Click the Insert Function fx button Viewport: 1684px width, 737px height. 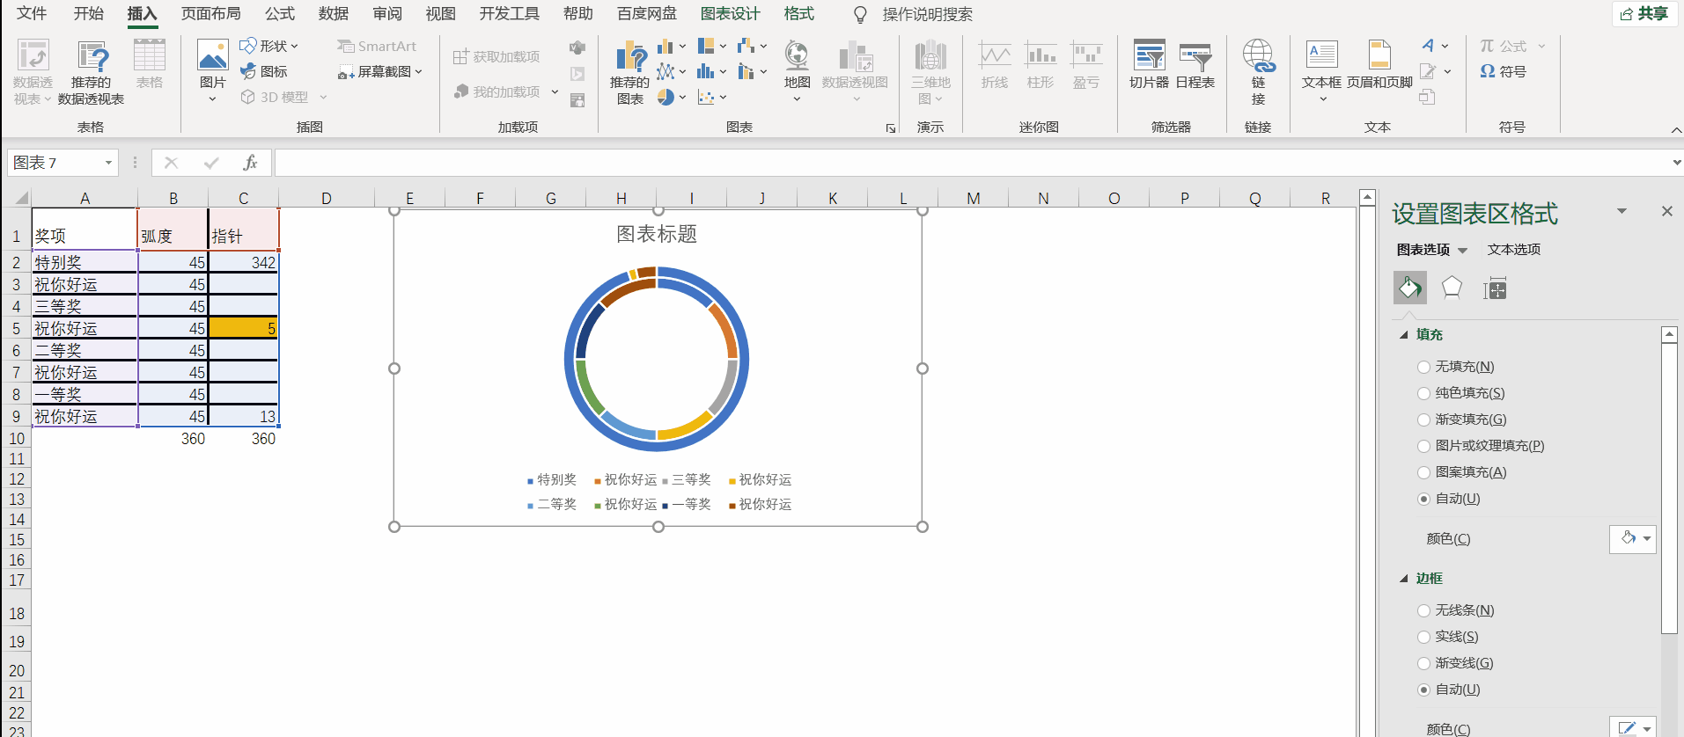click(250, 163)
